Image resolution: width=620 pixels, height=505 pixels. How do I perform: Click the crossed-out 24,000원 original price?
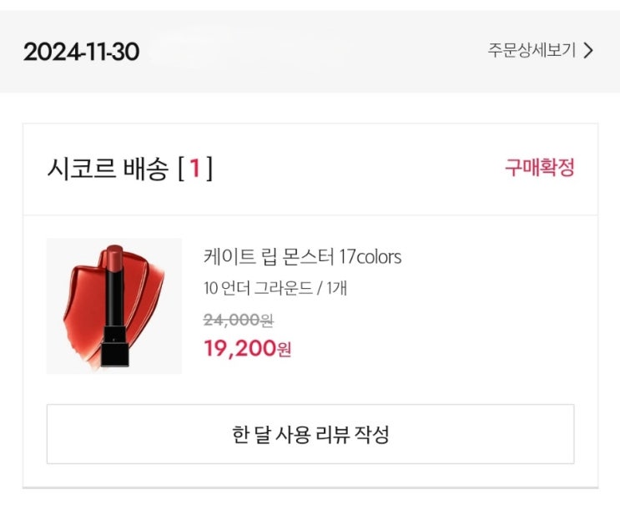(239, 320)
